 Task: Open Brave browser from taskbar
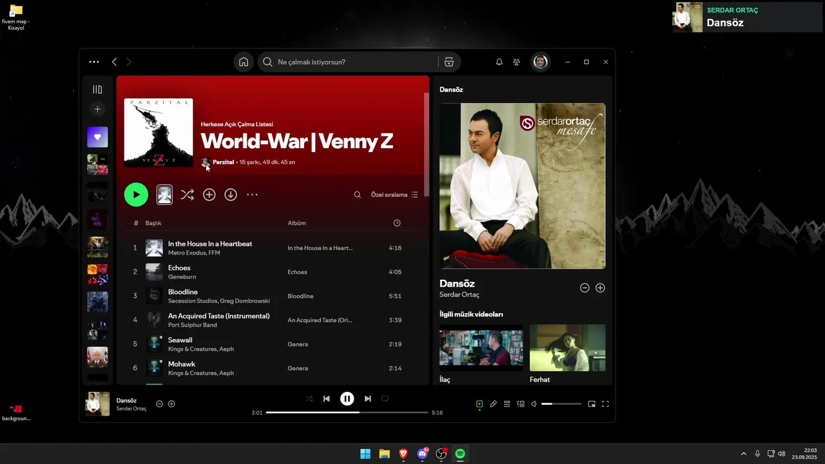pyautogui.click(x=403, y=454)
